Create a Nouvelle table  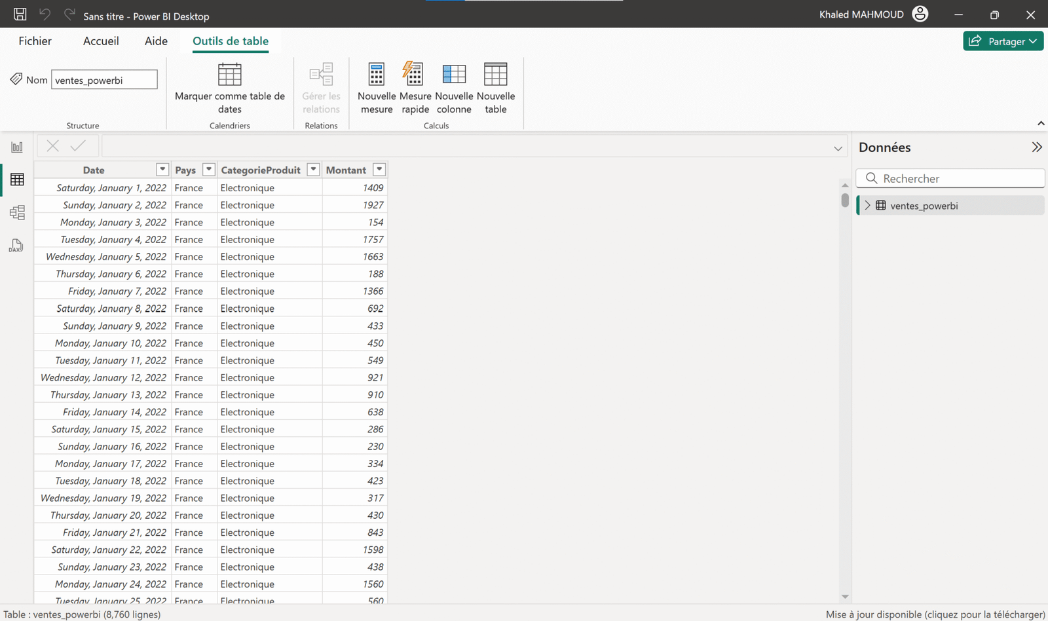click(x=496, y=87)
